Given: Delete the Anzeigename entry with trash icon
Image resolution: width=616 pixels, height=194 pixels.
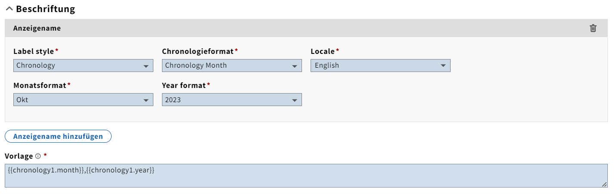Looking at the screenshot, I should click(593, 28).
